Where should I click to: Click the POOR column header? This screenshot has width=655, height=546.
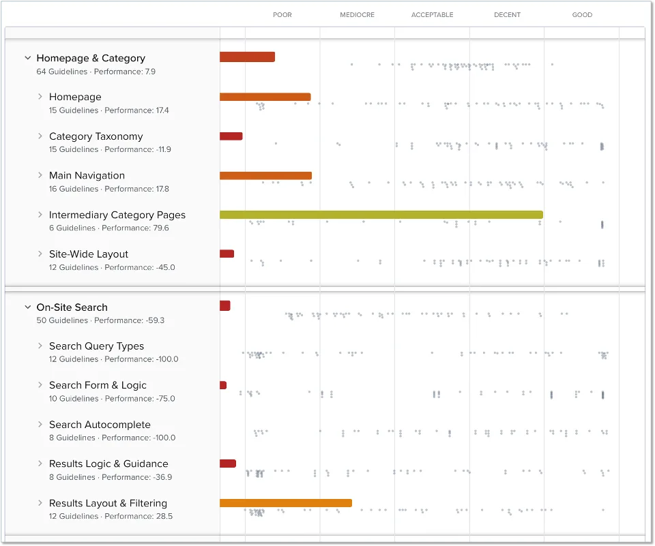(282, 14)
